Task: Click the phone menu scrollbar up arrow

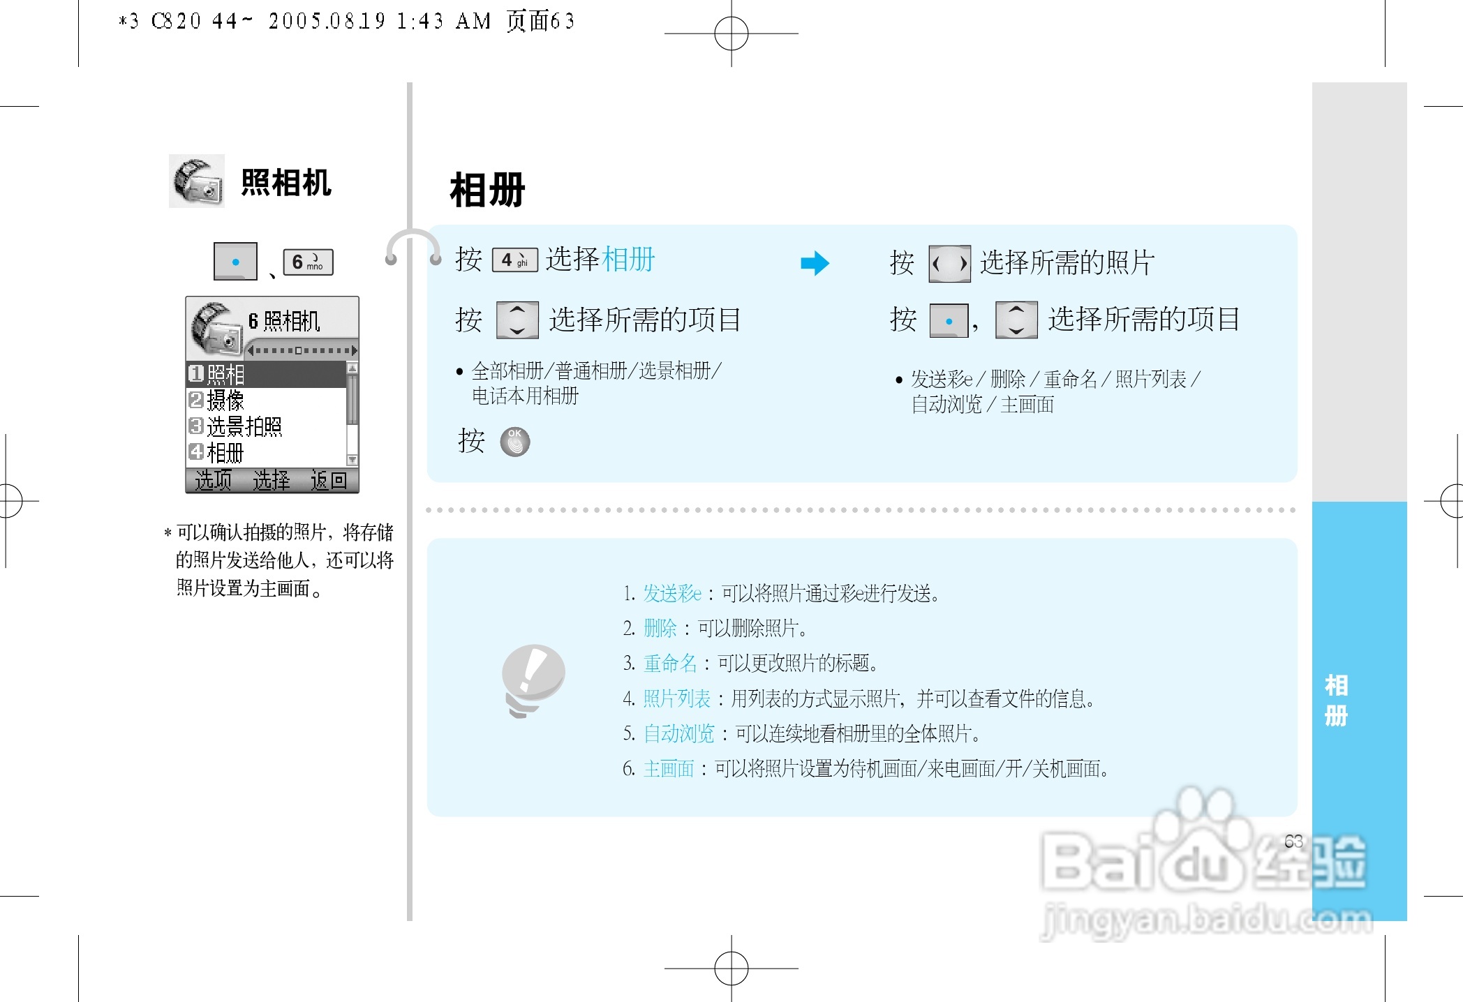Action: [352, 368]
